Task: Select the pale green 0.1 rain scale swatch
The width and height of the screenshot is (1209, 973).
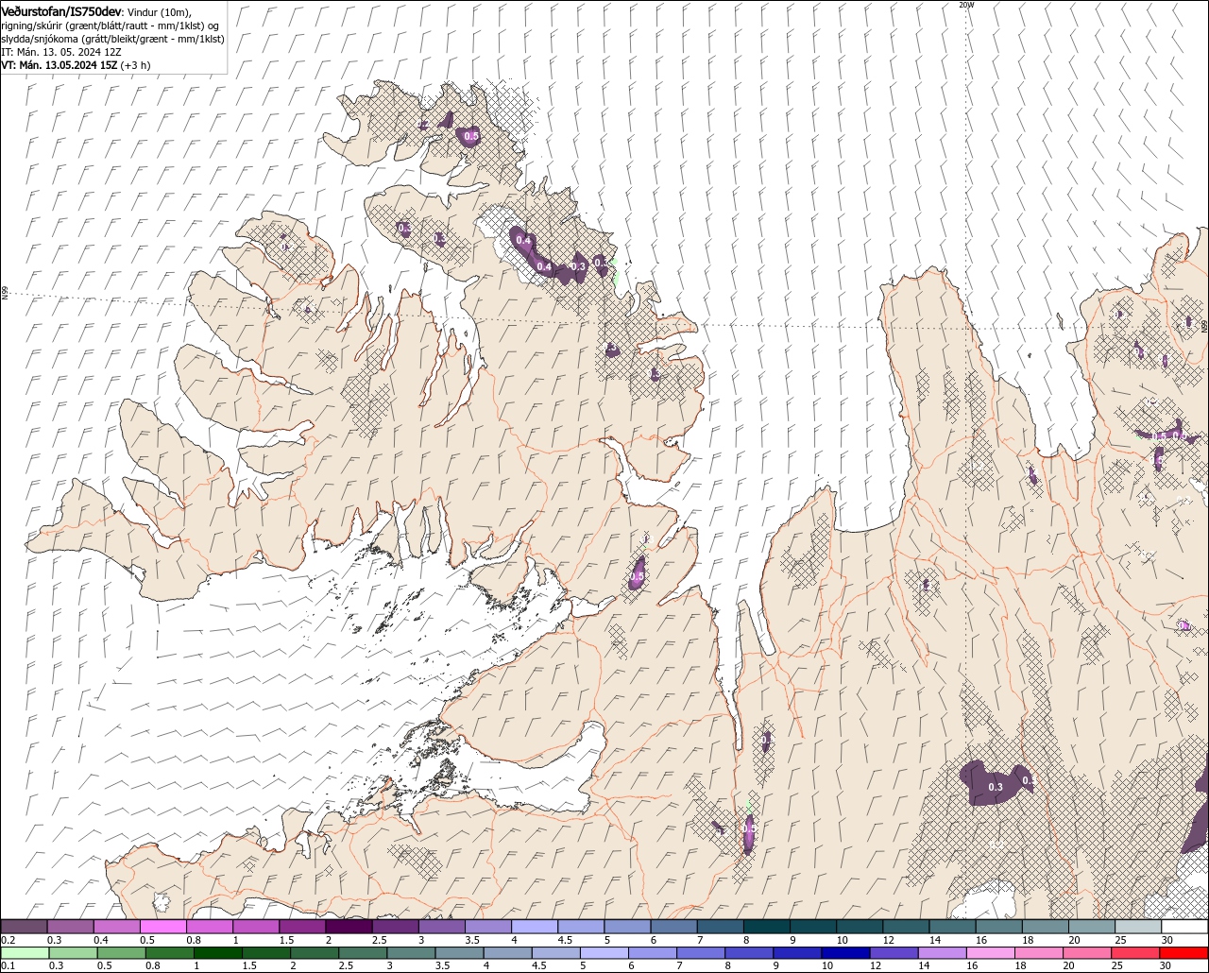Action: click(x=25, y=952)
